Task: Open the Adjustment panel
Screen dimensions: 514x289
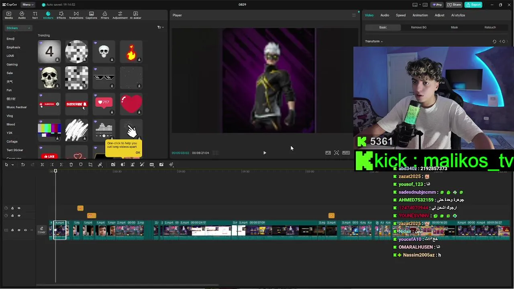Action: (120, 15)
